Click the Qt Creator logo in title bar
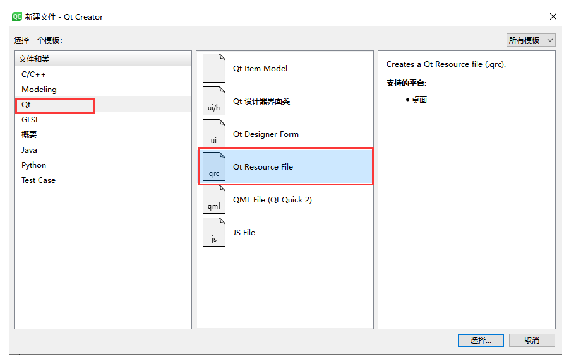The image size is (576, 362). (17, 16)
